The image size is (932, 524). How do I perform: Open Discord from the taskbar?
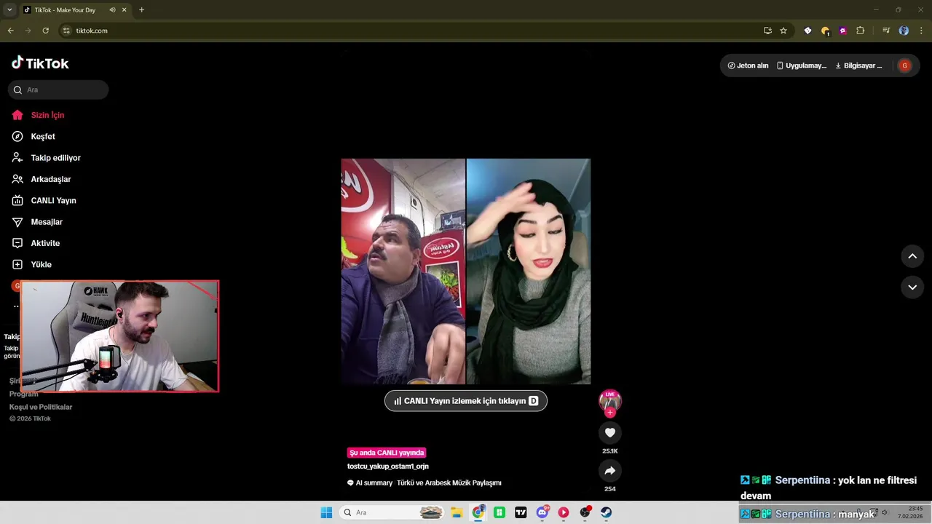(542, 512)
